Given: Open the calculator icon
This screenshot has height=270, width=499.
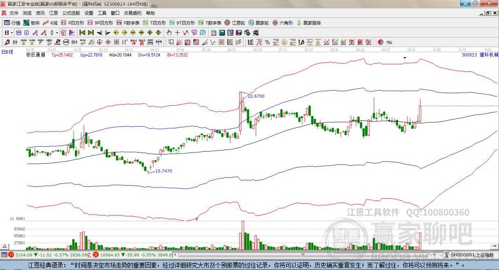Looking at the screenshot, I should [222, 33].
